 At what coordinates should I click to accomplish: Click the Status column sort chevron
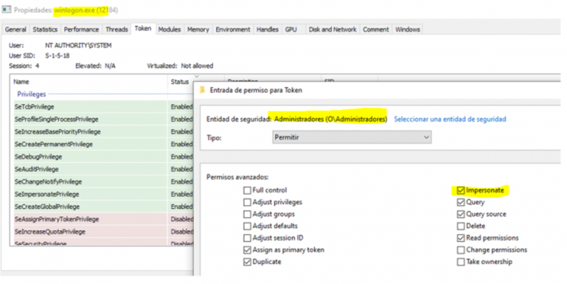point(196,77)
